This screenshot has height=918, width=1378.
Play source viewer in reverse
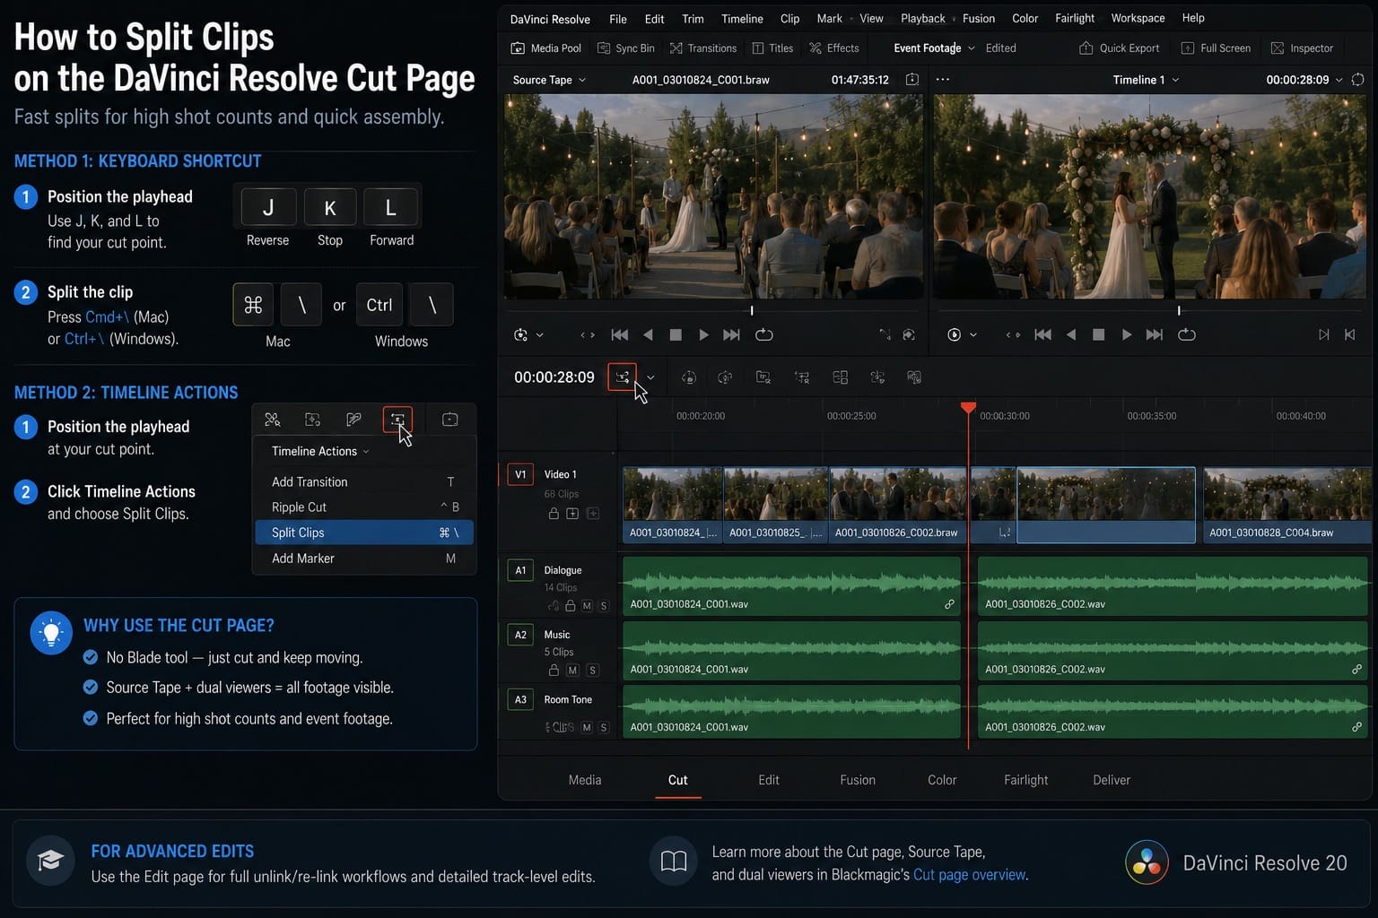648,334
